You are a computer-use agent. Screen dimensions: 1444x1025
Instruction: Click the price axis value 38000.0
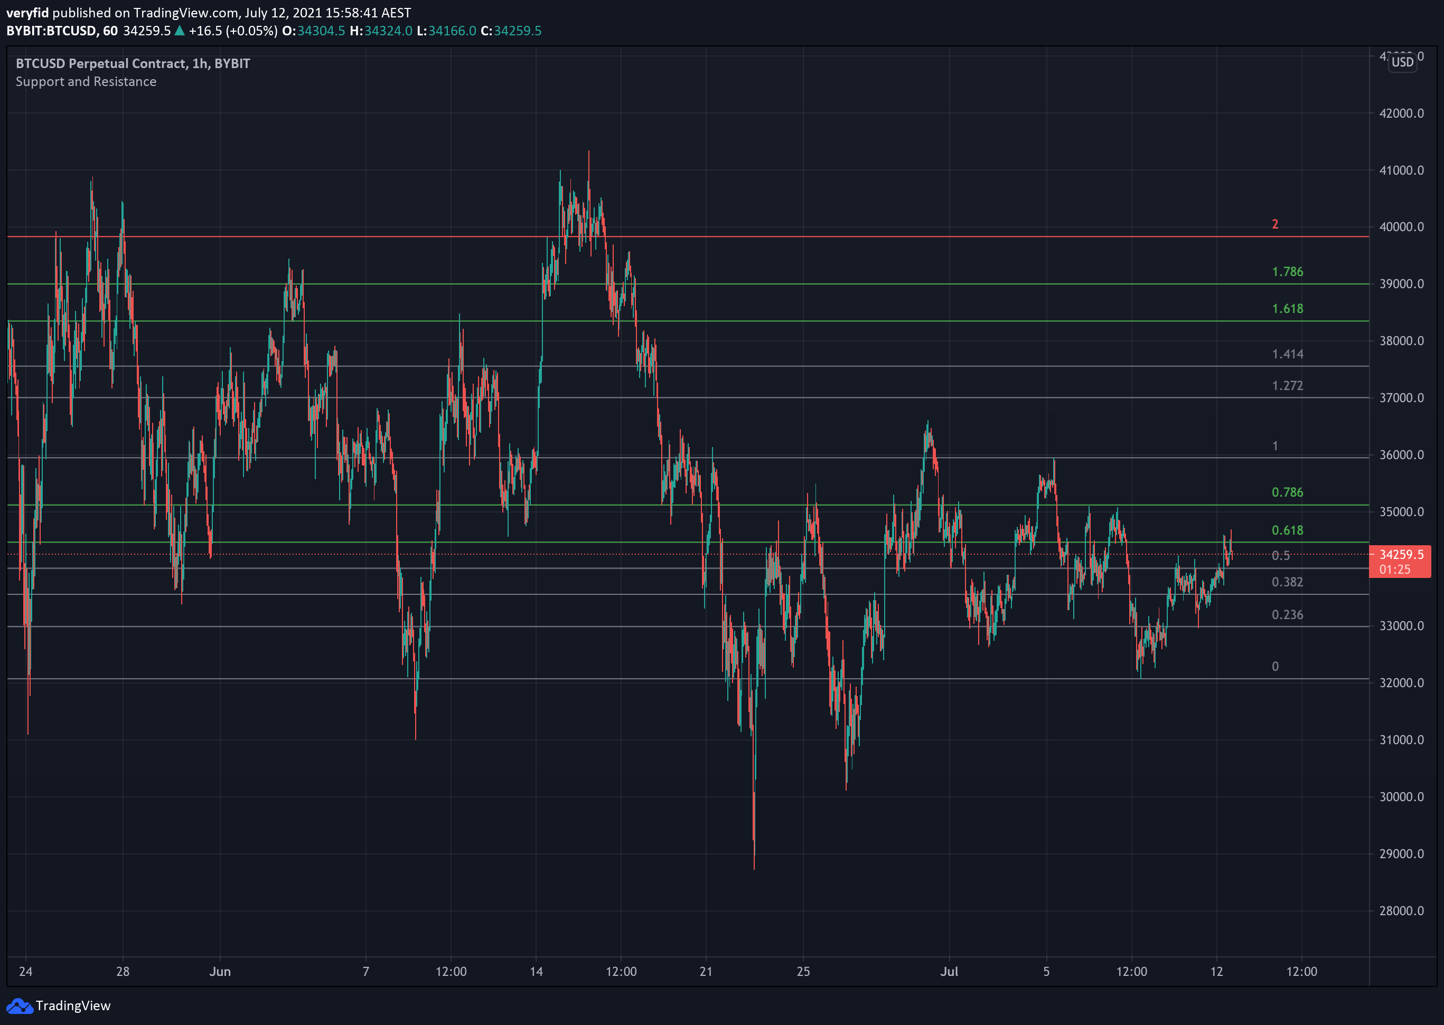1402,341
